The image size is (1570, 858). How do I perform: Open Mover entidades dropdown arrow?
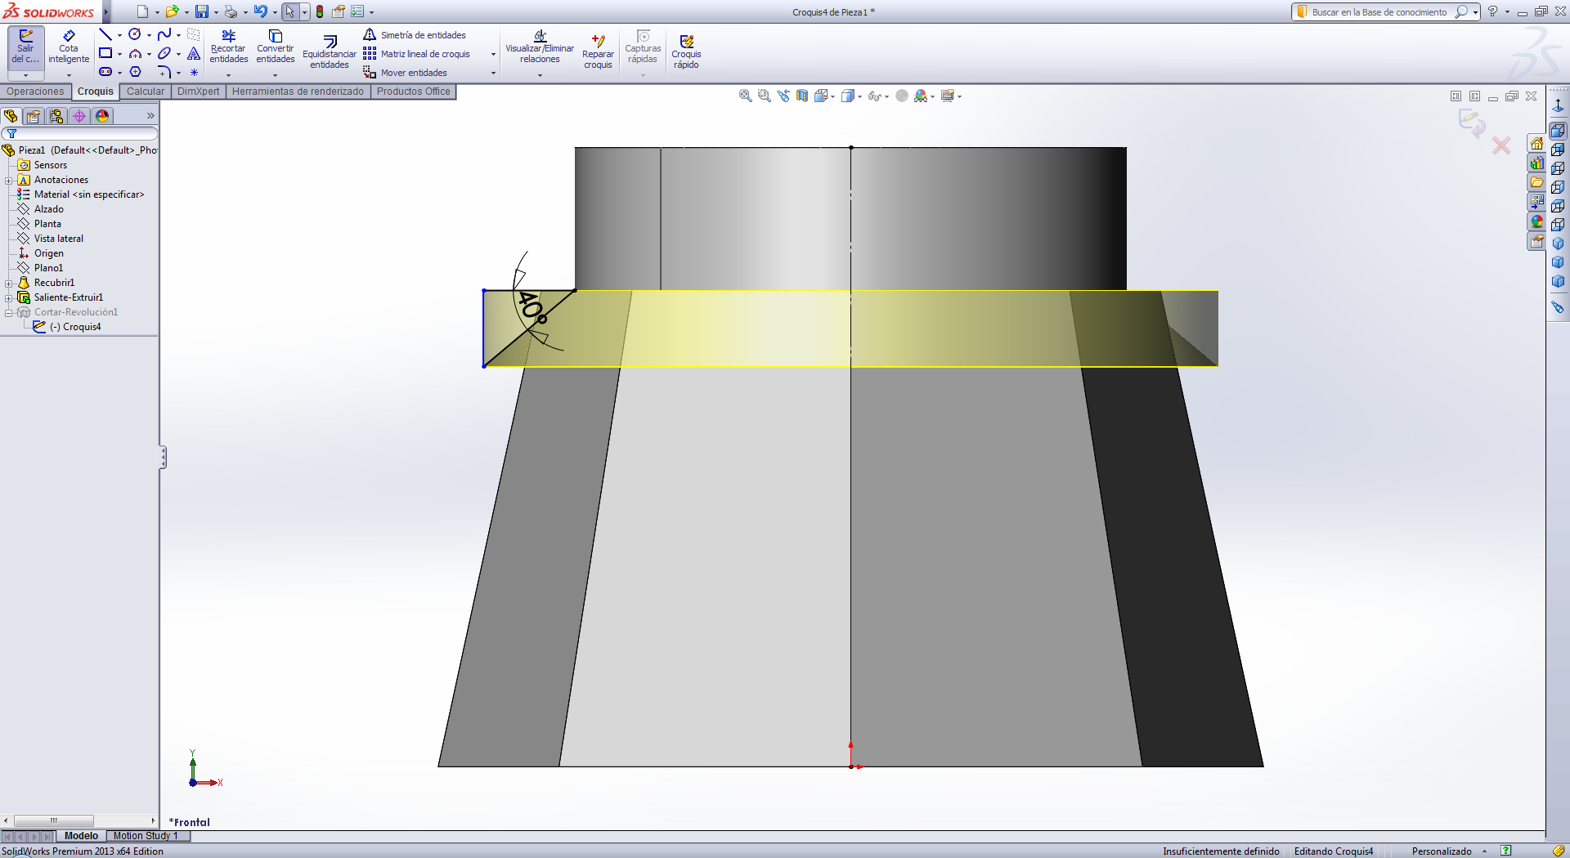[493, 73]
